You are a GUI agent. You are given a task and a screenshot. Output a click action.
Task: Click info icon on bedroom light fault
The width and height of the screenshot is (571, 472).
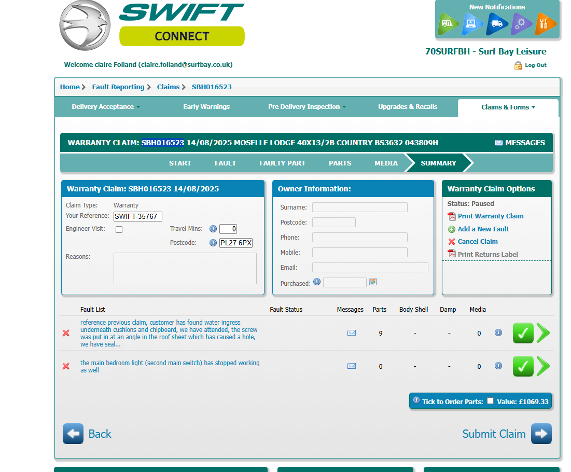498,366
